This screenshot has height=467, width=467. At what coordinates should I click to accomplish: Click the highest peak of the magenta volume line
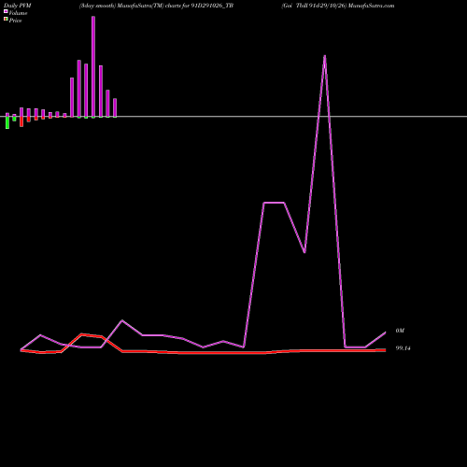coord(325,56)
